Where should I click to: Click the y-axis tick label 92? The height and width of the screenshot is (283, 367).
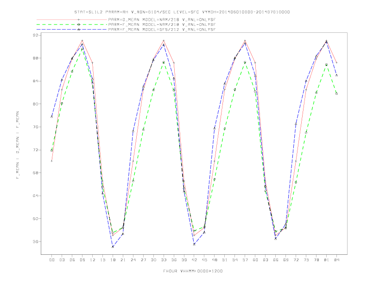click(x=36, y=35)
